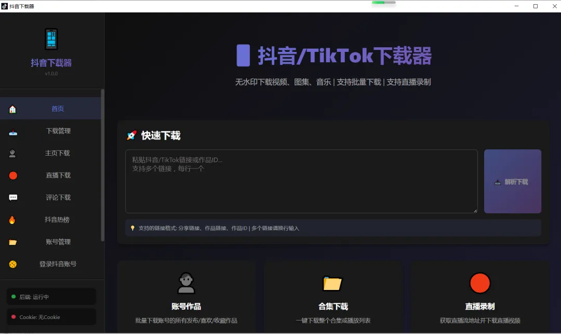Click the download tray icon beside 下载管理
561x334 pixels.
pos(13,132)
